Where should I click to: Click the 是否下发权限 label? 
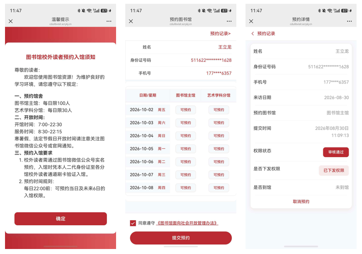[267, 169]
